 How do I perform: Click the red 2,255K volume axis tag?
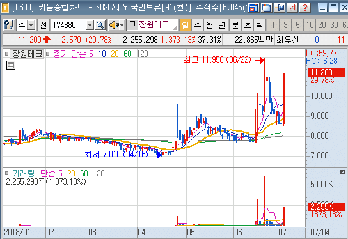tap(327, 207)
